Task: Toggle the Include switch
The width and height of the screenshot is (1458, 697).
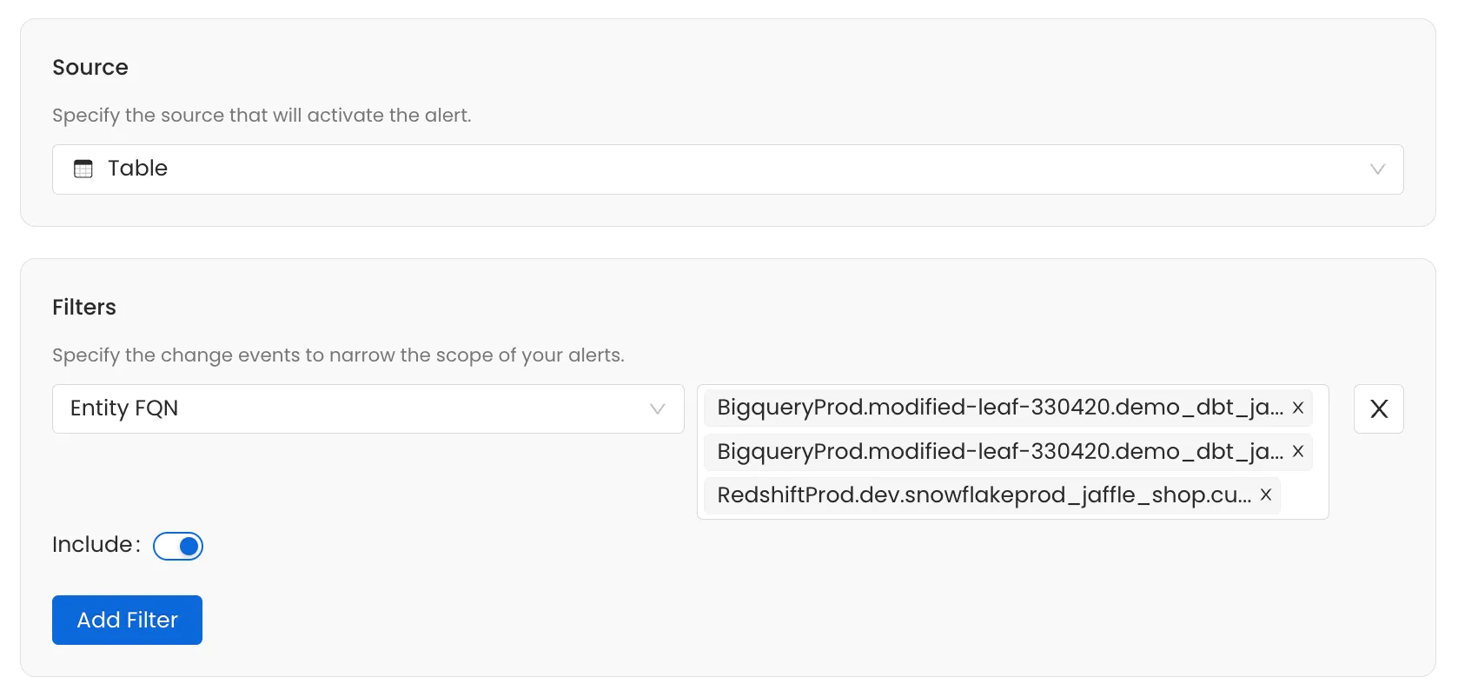Action: (178, 546)
